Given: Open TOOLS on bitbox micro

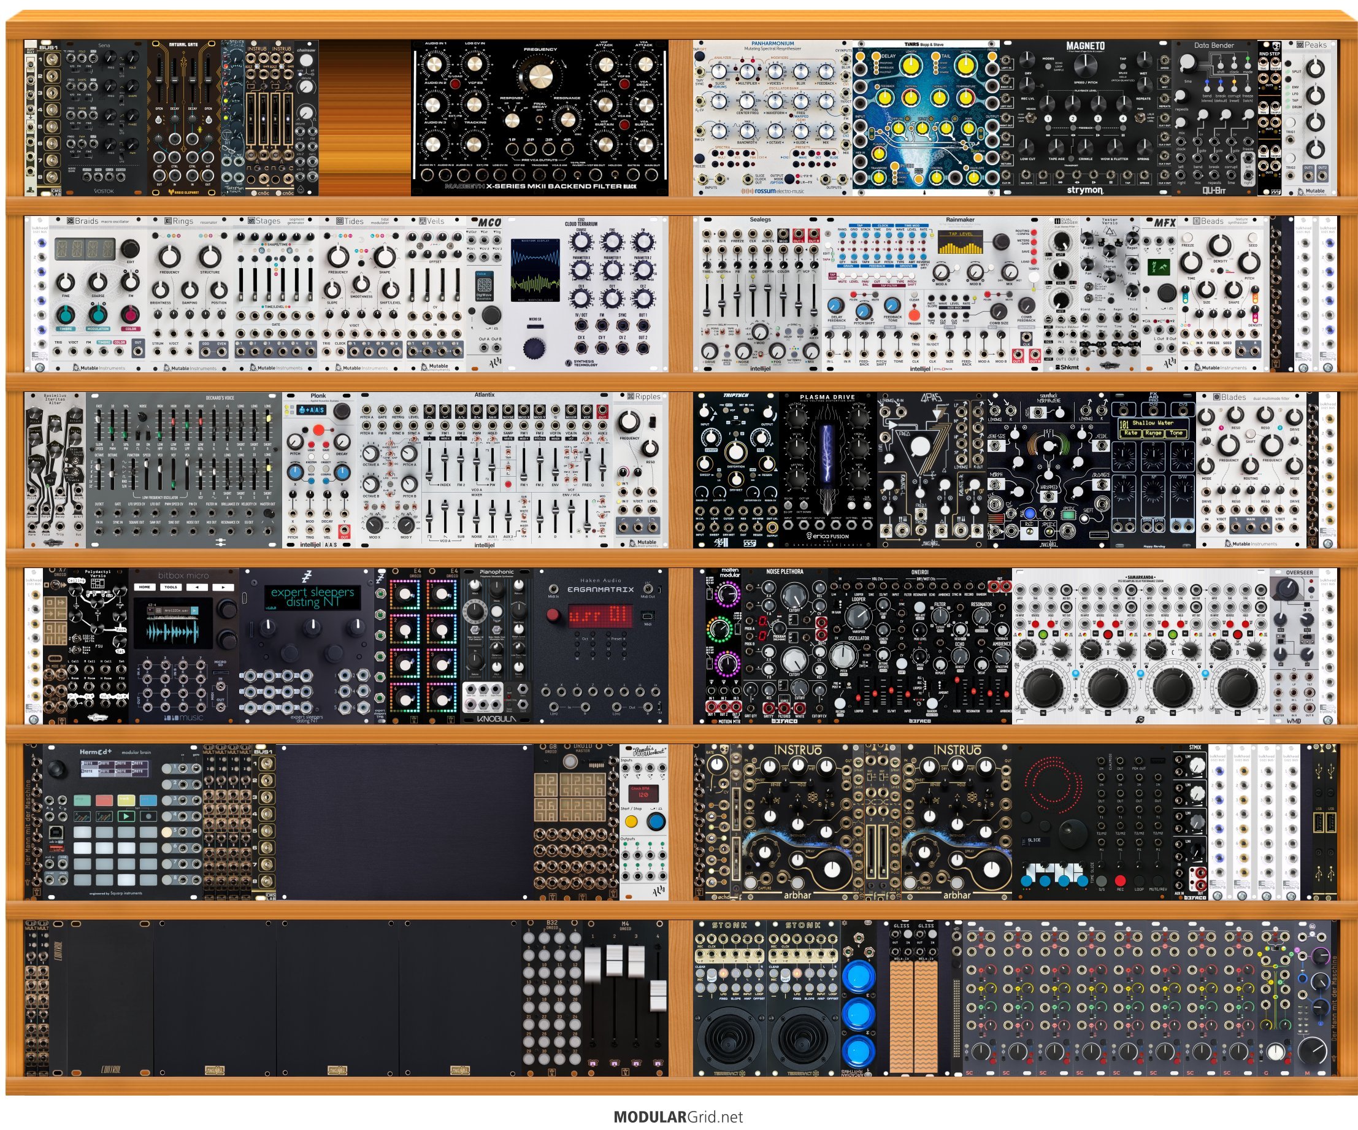Looking at the screenshot, I should click(x=171, y=587).
